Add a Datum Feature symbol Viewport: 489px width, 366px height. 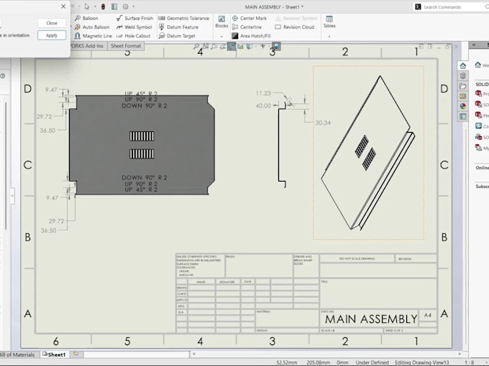tap(178, 27)
